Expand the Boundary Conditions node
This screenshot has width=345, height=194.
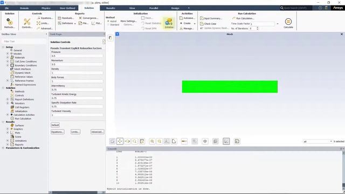8,65
